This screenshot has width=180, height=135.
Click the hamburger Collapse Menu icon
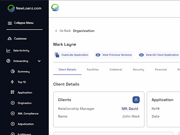(10, 23)
